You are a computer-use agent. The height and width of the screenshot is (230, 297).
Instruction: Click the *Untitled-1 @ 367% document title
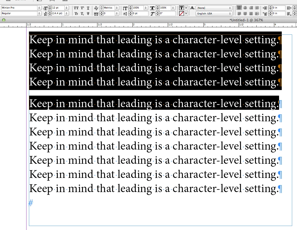246,20
